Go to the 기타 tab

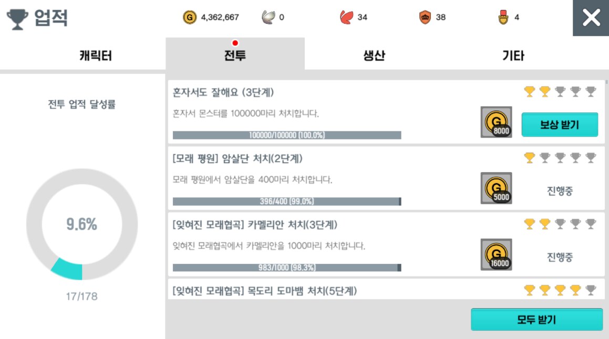coord(513,56)
